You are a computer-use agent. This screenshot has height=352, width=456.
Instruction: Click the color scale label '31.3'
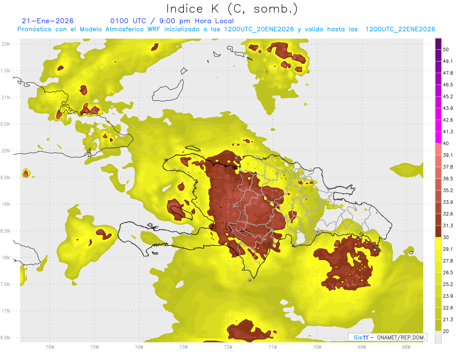coord(448,226)
